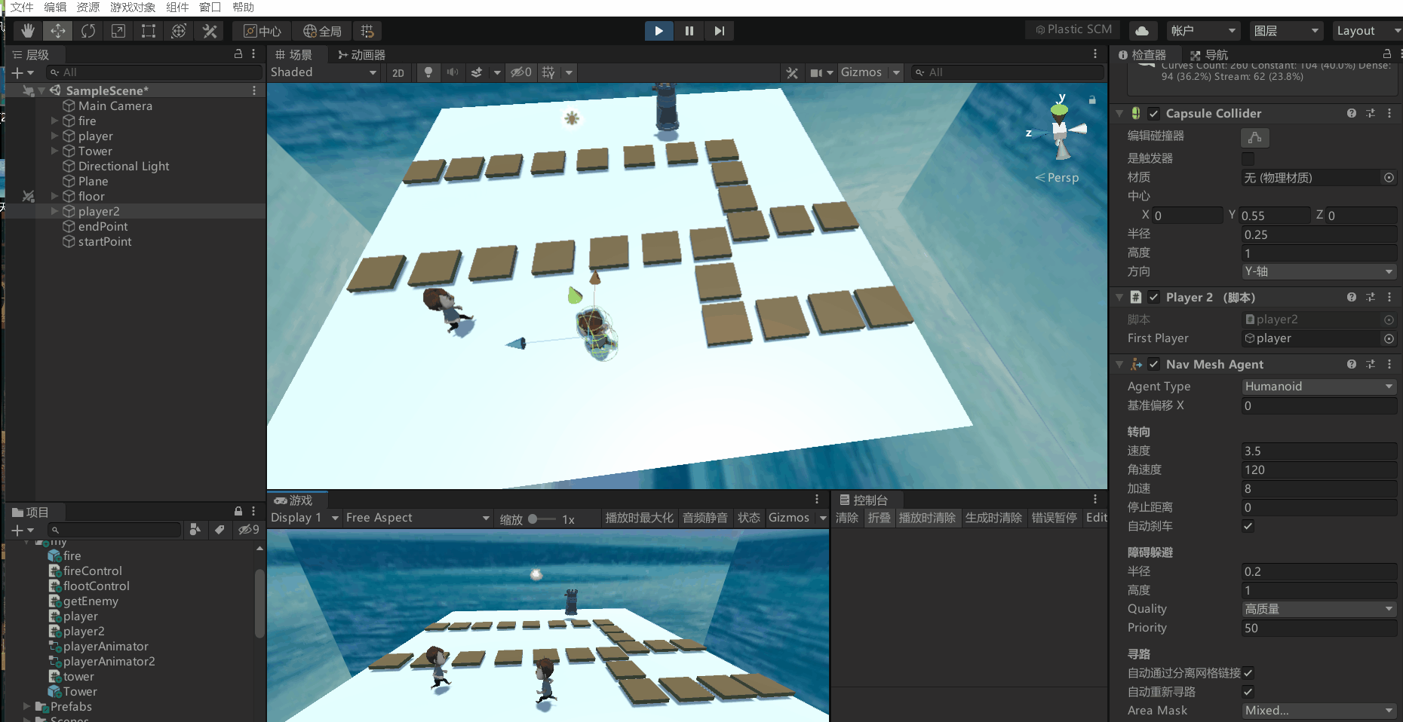Toggle 2D scene view mode

point(398,72)
